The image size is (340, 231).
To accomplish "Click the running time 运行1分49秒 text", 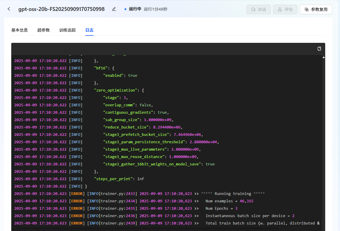I will coord(155,9).
